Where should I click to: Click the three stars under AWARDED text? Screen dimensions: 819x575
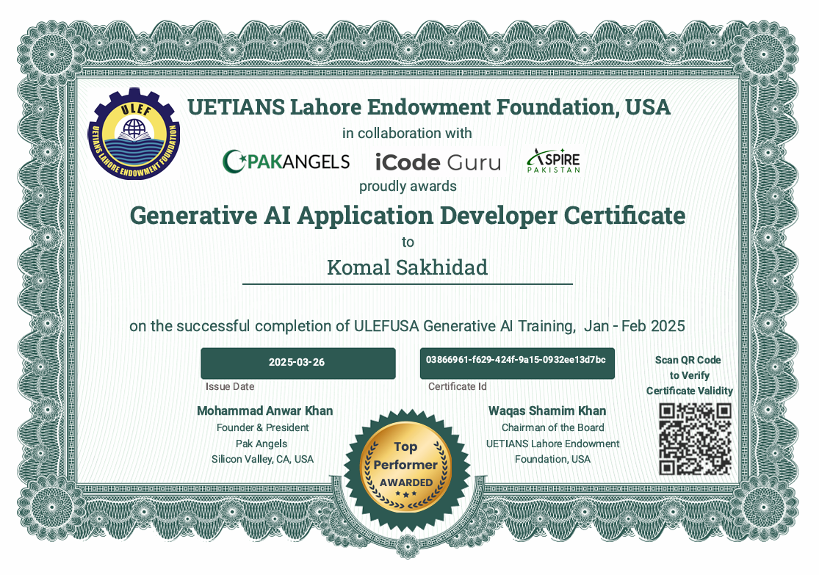tap(405, 493)
